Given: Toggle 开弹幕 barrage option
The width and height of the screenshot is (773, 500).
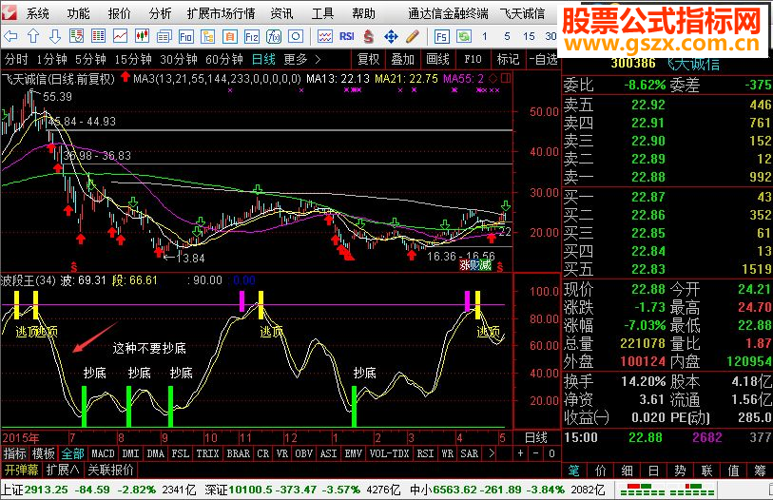Looking at the screenshot, I should (21, 470).
